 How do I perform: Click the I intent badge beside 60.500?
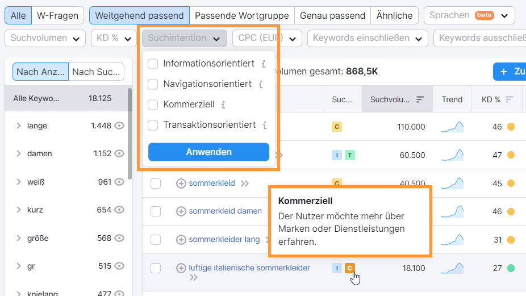tap(337, 155)
